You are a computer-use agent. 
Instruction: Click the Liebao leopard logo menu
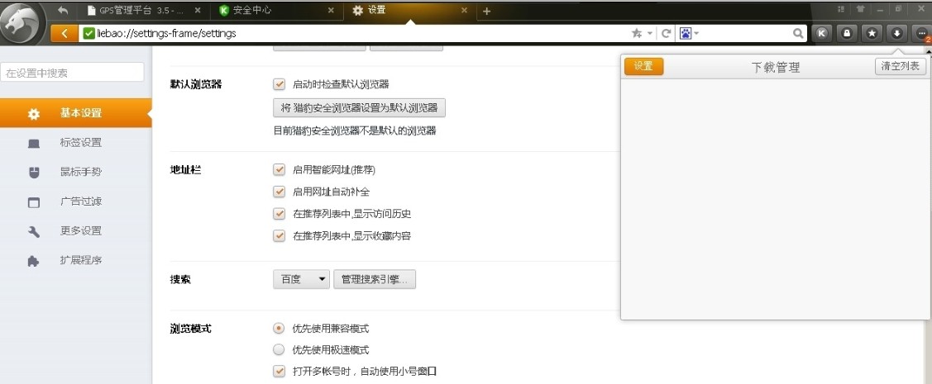click(x=25, y=22)
